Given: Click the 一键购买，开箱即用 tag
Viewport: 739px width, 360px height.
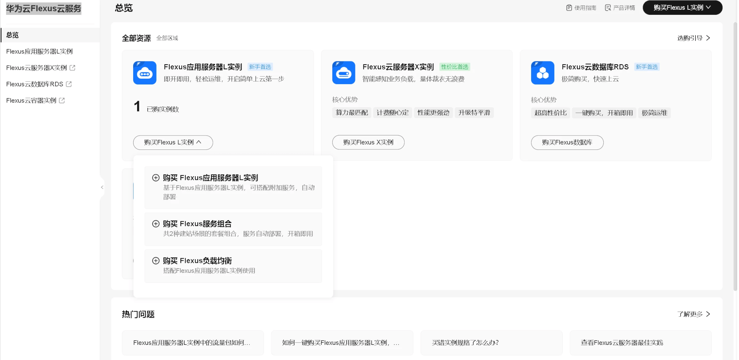Looking at the screenshot, I should [x=604, y=113].
